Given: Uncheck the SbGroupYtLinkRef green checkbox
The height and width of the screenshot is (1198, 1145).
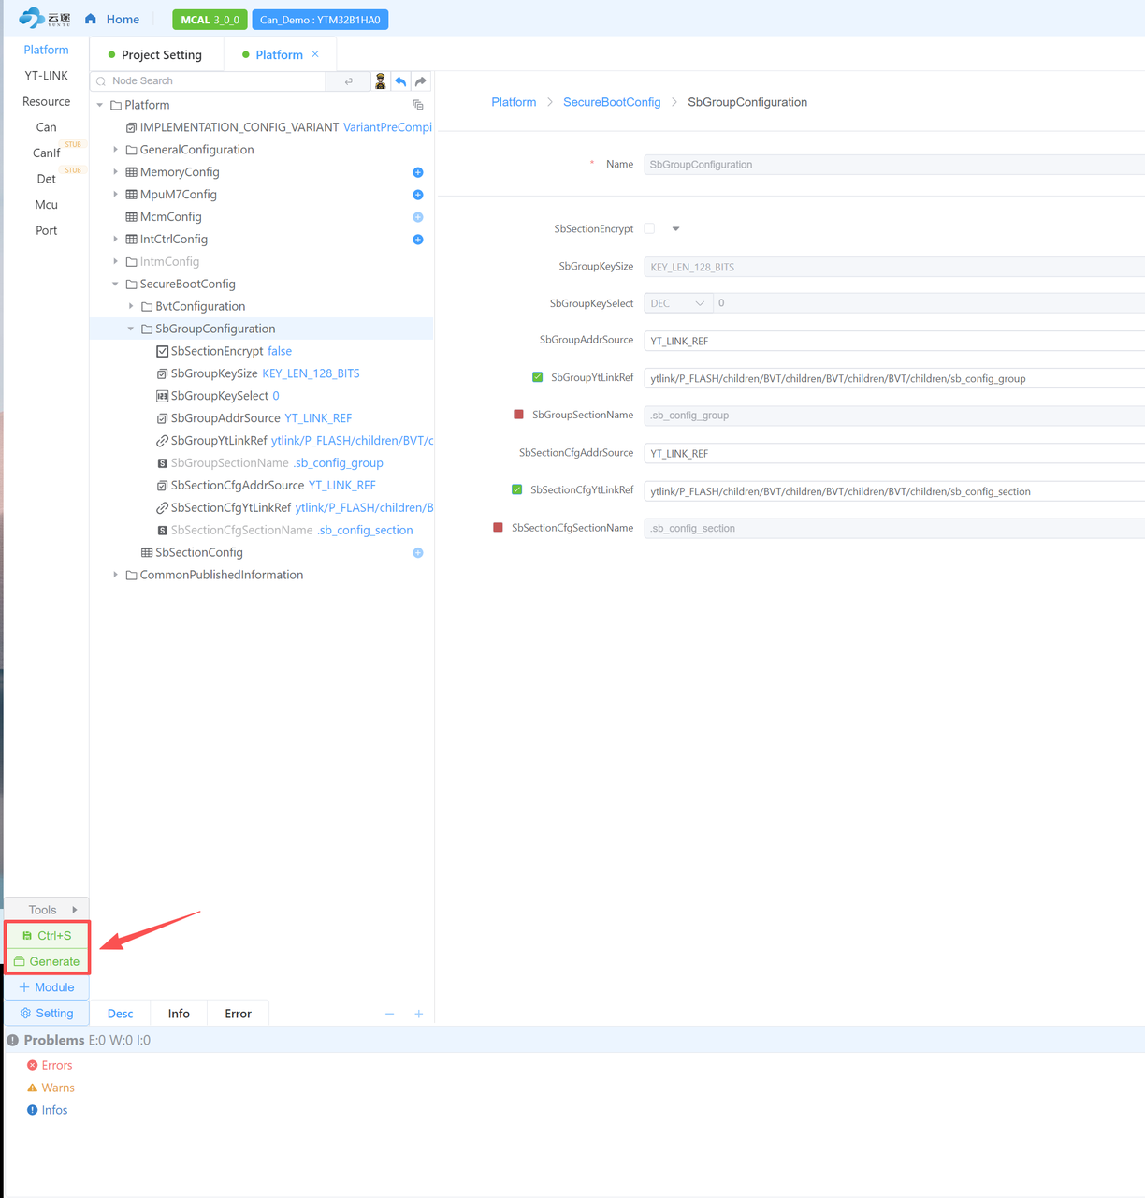Looking at the screenshot, I should pos(537,377).
